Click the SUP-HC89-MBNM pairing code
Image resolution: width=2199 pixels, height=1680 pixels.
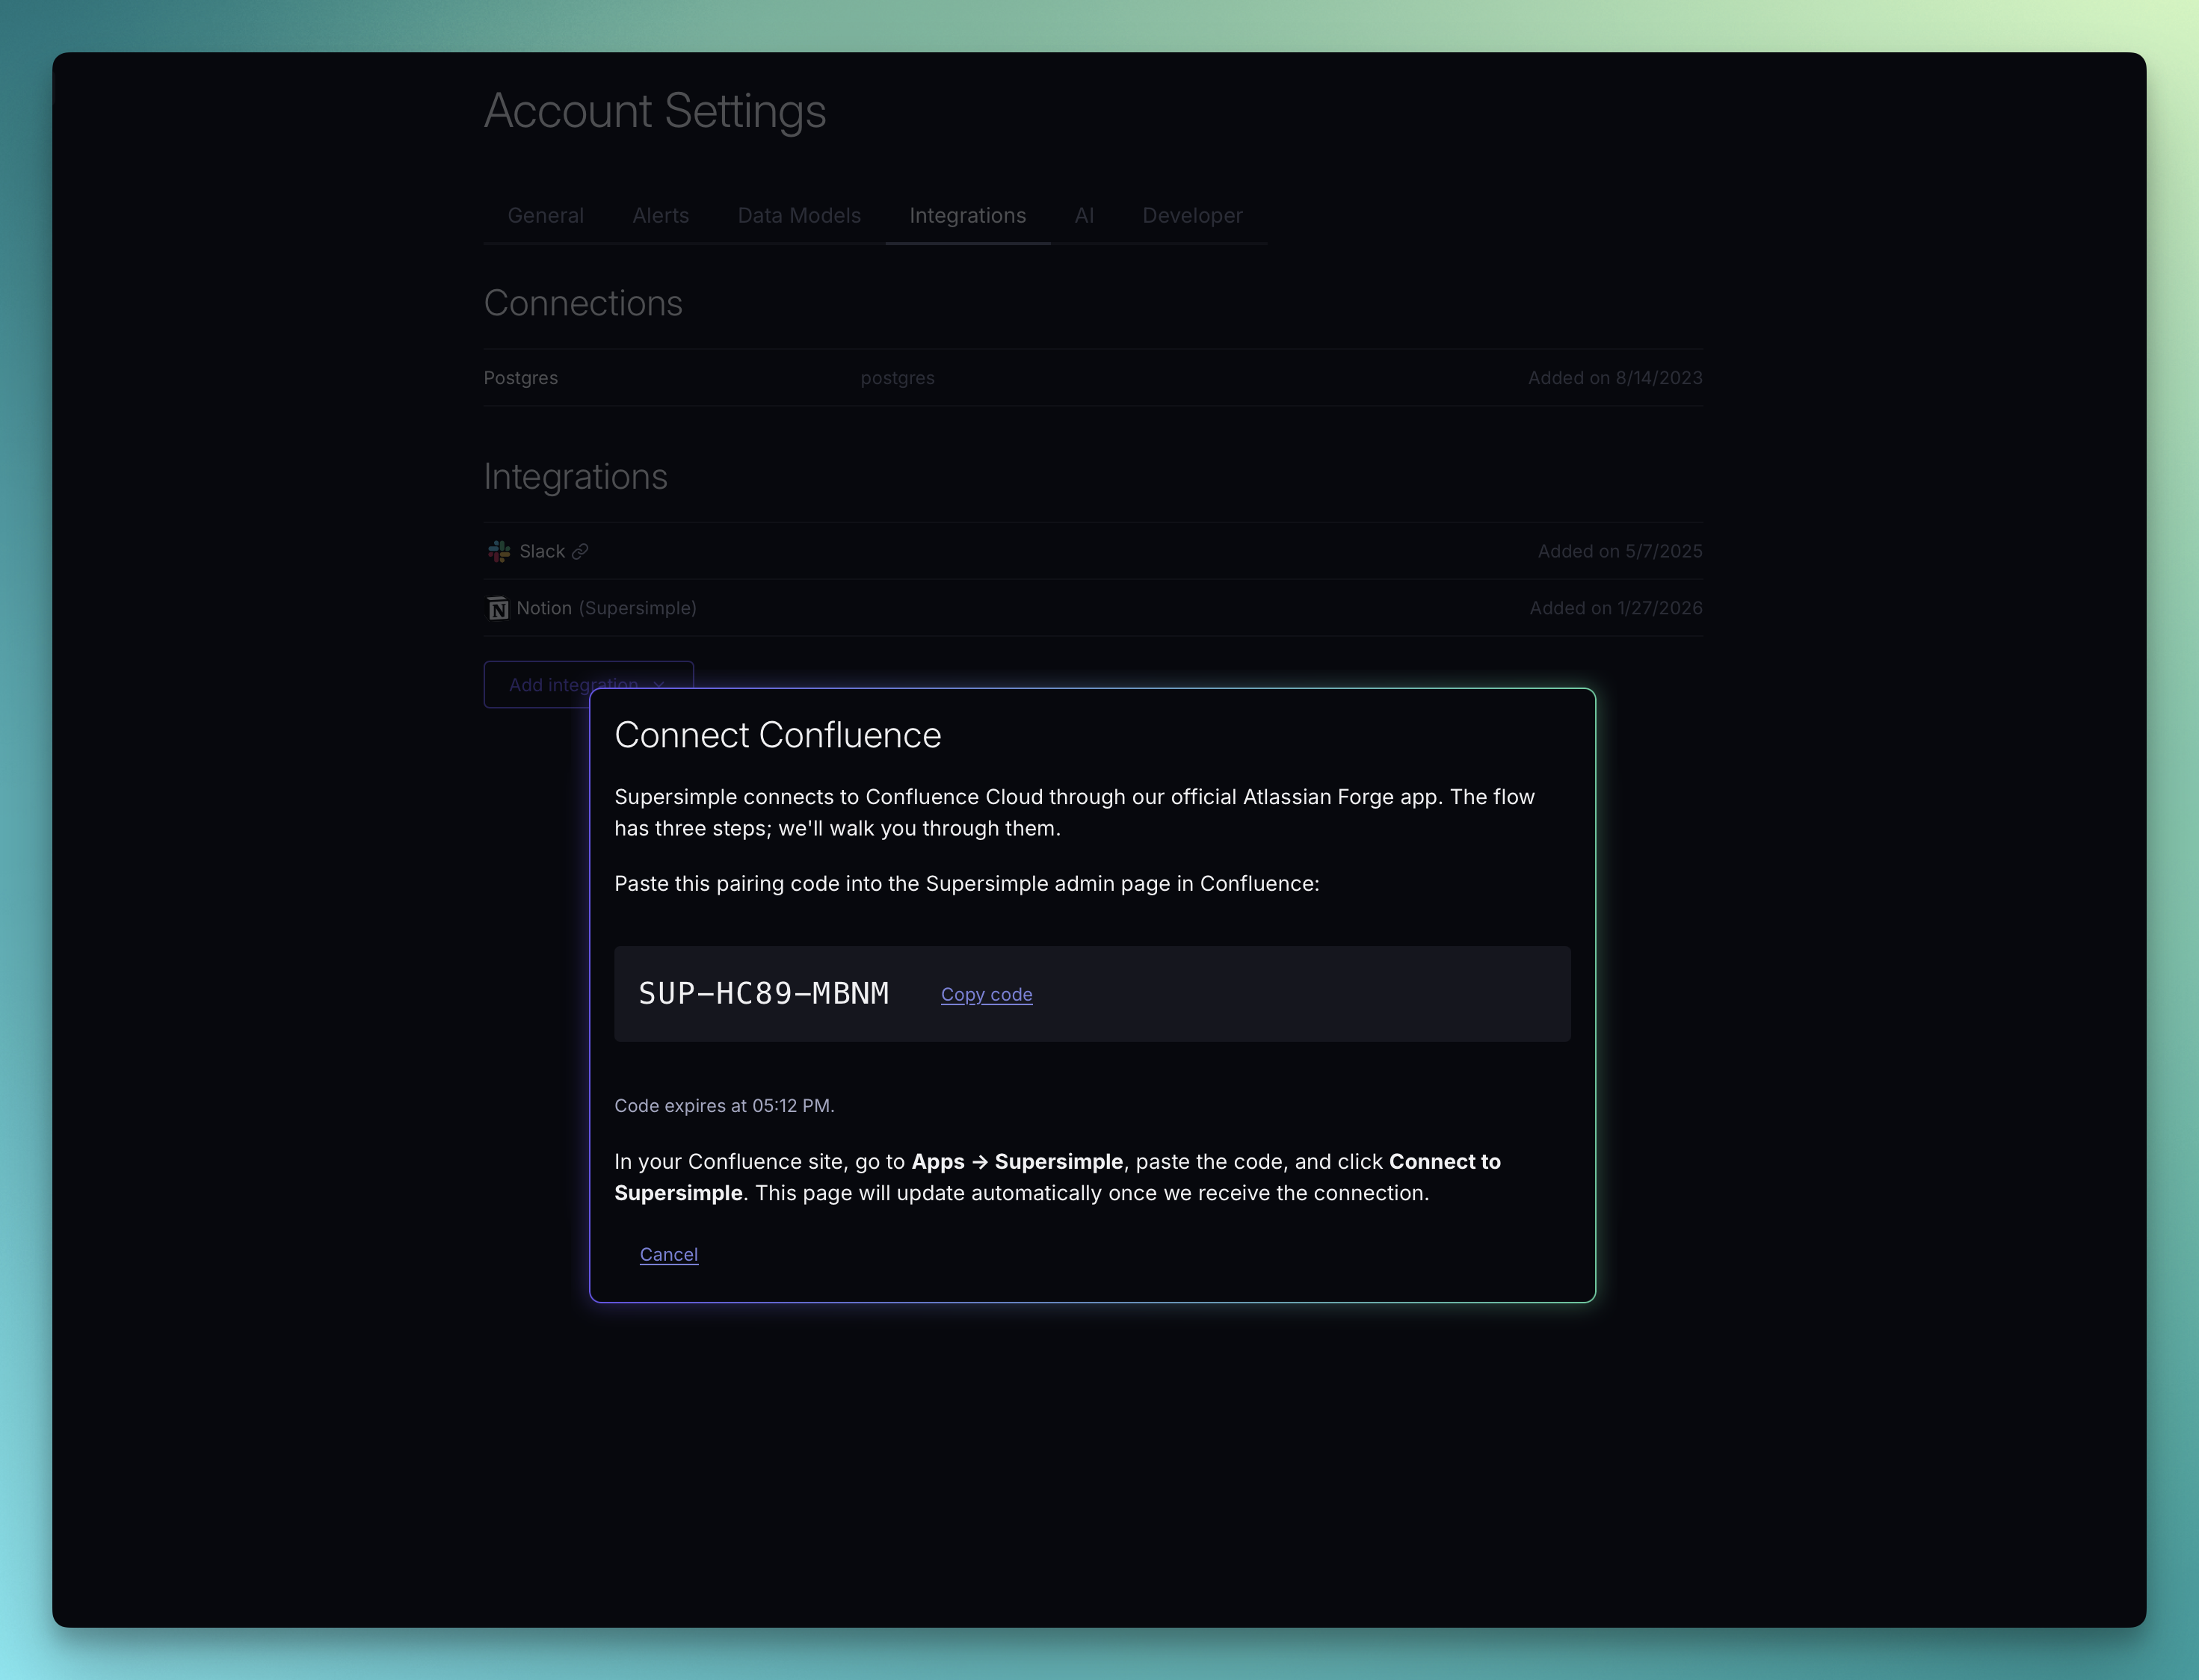pos(763,994)
